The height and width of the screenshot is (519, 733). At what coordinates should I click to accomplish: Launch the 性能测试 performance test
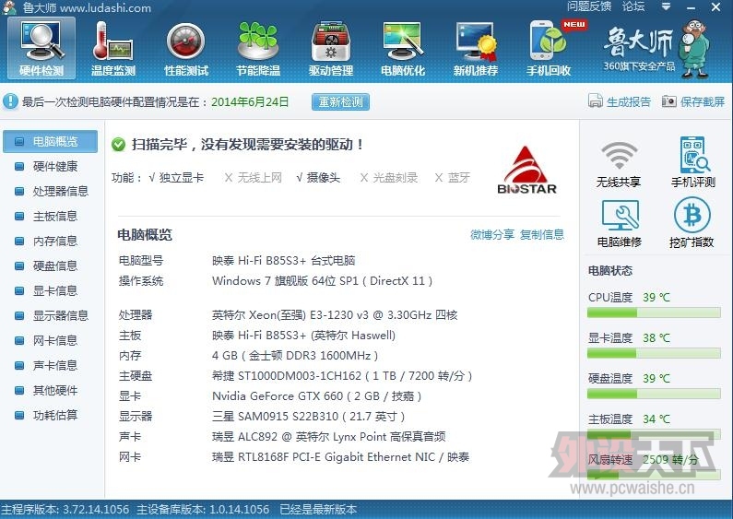pos(186,49)
